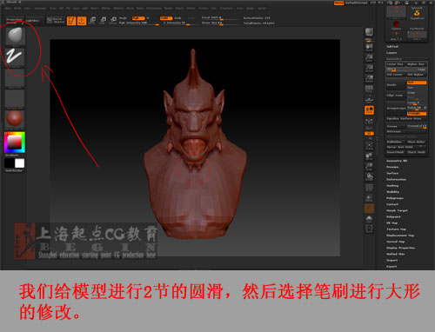Click the Zoom canvas icon
This screenshot has height=332, width=435.
[x=369, y=58]
